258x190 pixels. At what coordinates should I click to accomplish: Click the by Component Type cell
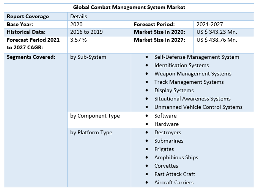(x=95, y=116)
